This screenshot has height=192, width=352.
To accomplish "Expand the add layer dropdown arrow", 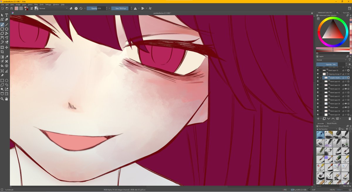I will click(321, 119).
